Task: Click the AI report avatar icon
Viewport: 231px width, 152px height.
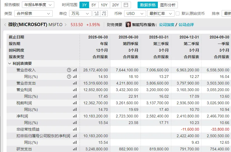Action: click(128, 24)
